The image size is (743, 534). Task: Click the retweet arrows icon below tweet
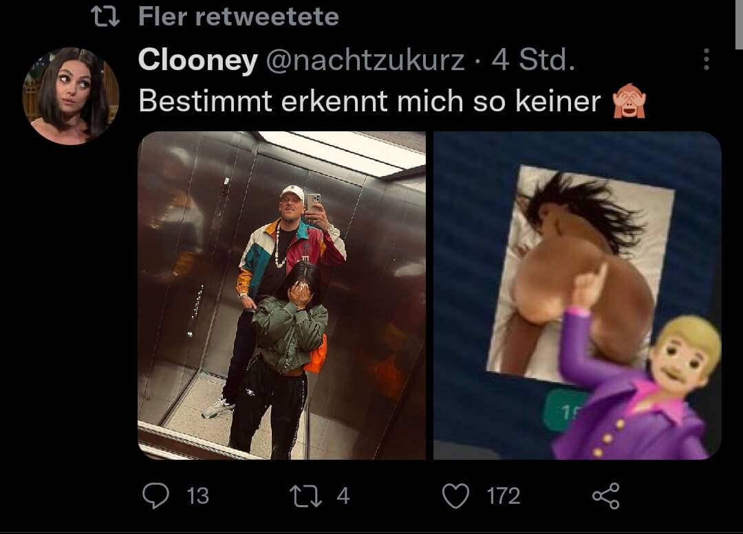305,496
